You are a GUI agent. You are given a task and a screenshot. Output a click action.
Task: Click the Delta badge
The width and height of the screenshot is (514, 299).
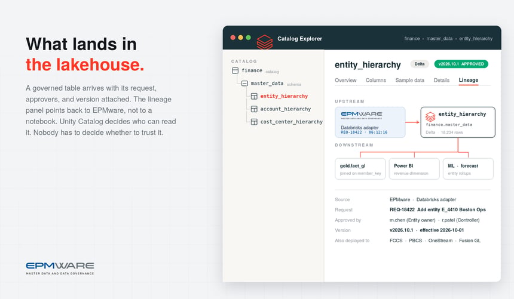click(x=420, y=64)
